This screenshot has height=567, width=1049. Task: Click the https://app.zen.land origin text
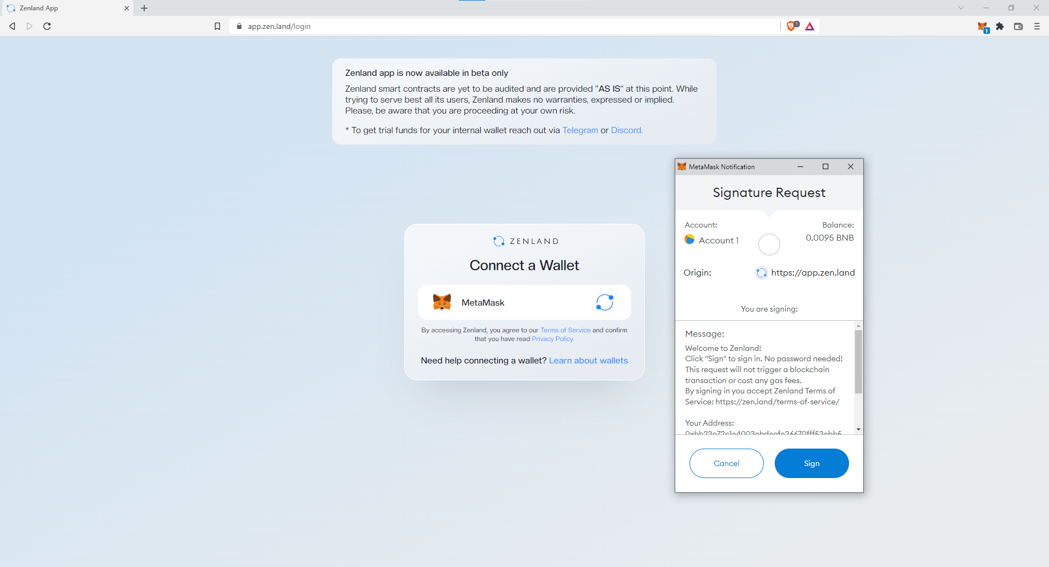[813, 273]
